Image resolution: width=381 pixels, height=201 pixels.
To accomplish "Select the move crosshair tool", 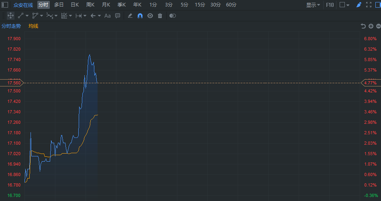I will [x=10, y=16].
